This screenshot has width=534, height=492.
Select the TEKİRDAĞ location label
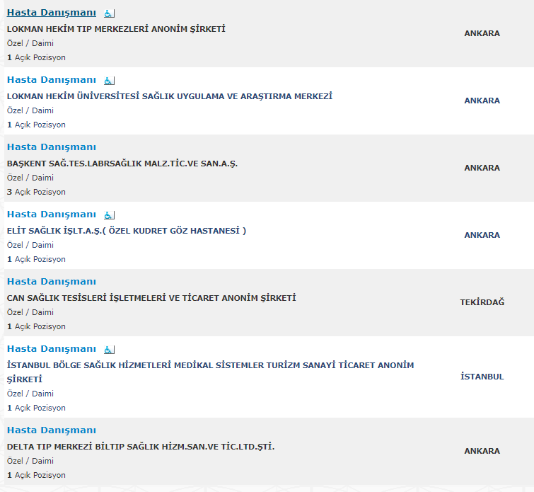point(482,302)
